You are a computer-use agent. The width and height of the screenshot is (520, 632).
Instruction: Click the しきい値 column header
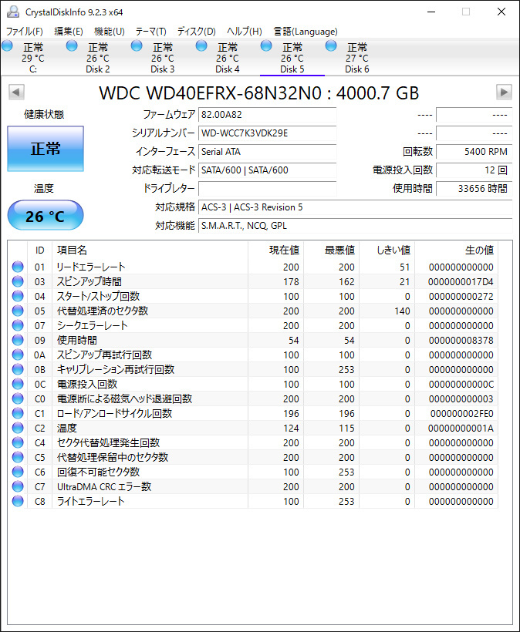tap(387, 250)
